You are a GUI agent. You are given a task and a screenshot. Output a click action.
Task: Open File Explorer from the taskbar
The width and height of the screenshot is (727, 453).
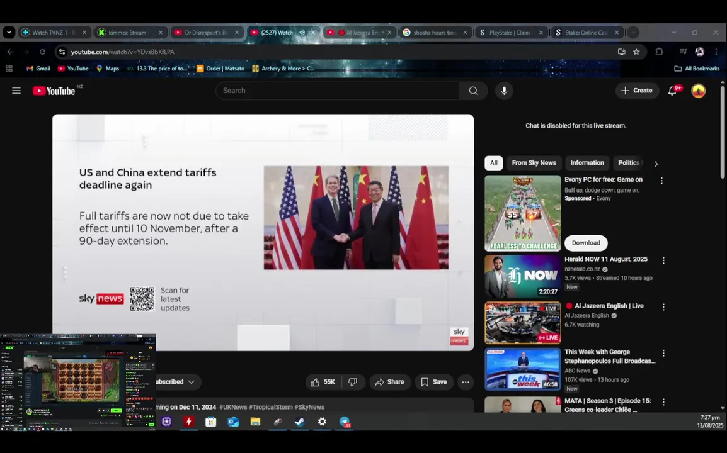(256, 422)
